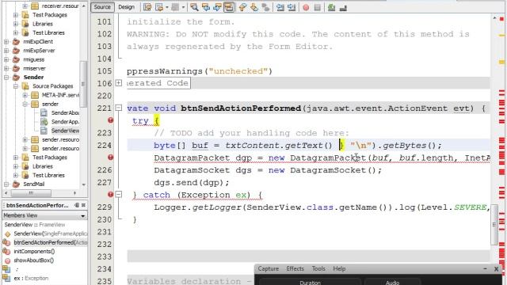Collapse the catch block fold
This screenshot has width=507, height=285.
[x=119, y=195]
